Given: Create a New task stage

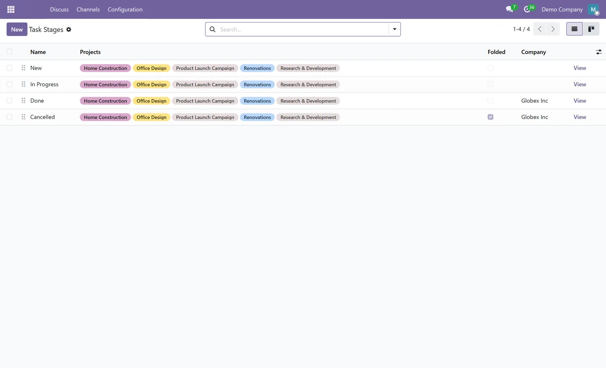Looking at the screenshot, I should point(17,29).
